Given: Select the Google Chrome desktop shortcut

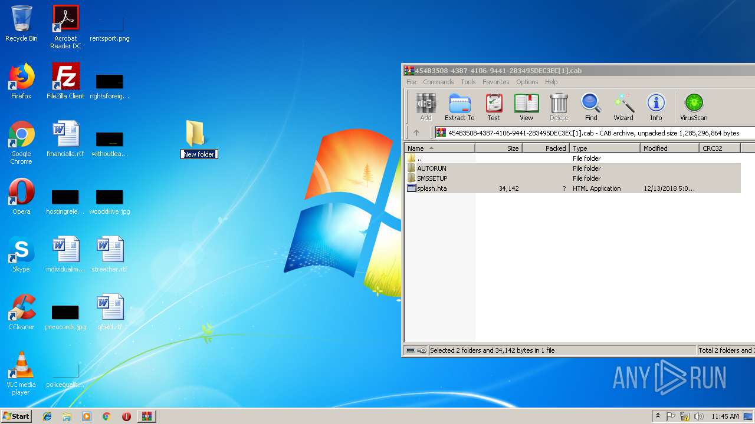Looking at the screenshot, I should coord(21,143).
